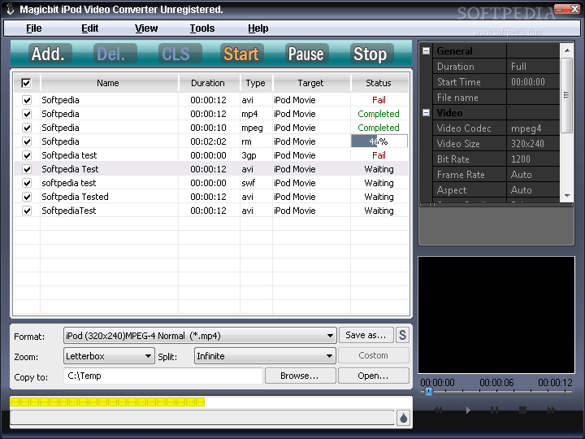Click the Video Size value 320x240
This screenshot has width=585, height=439.
pos(527,144)
